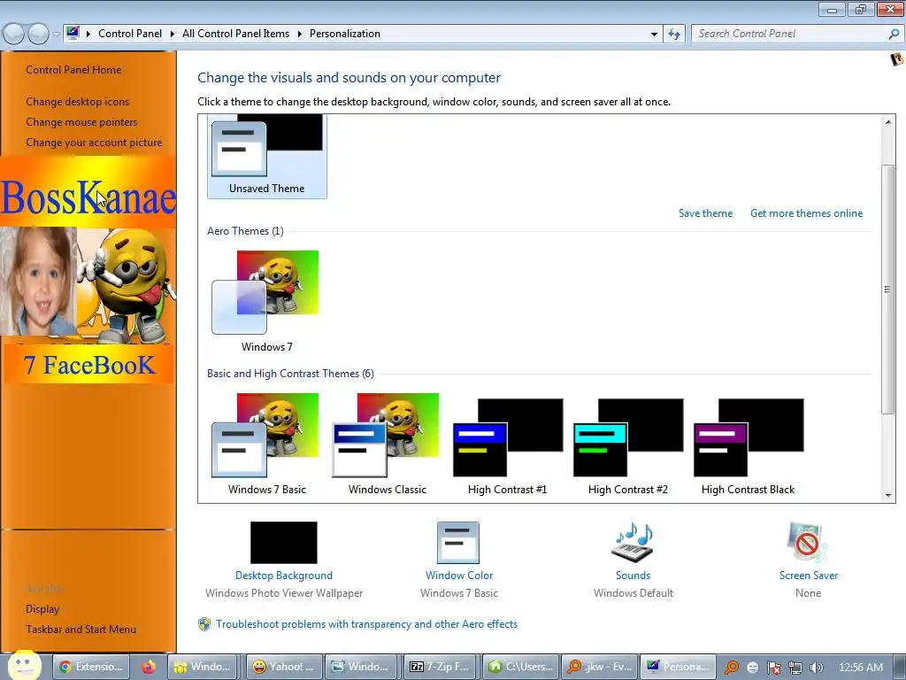Click Troubleshoot problems with transparency link
Screen dimensions: 906x680
[367, 624]
